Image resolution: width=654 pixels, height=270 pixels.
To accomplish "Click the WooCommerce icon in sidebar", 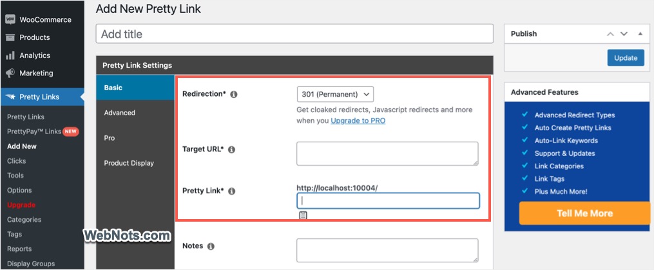I will pyautogui.click(x=10, y=20).
